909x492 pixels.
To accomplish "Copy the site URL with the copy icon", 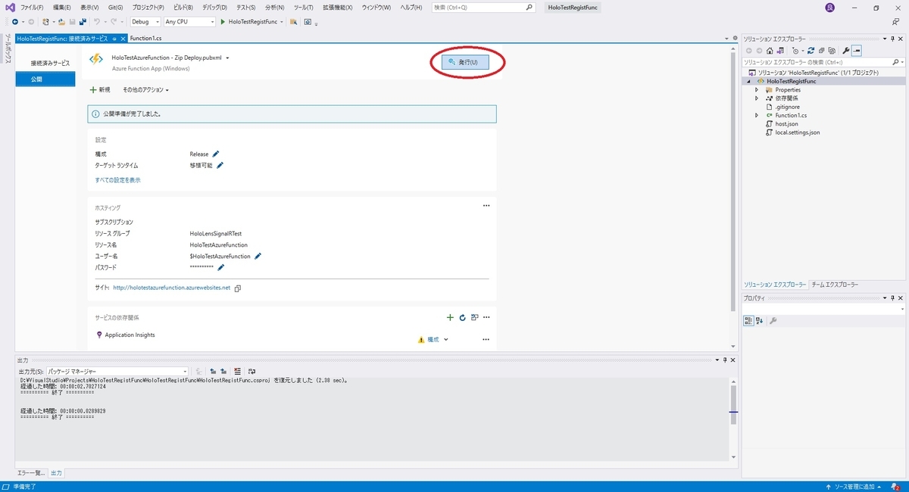I will click(238, 288).
